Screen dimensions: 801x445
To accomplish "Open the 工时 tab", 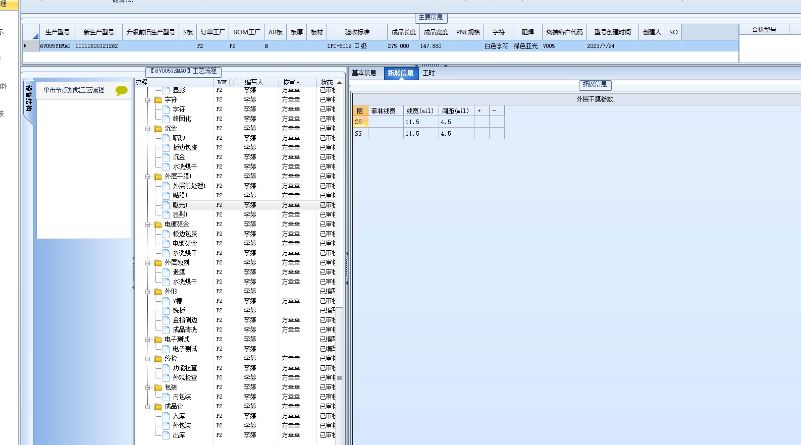I will [x=429, y=73].
